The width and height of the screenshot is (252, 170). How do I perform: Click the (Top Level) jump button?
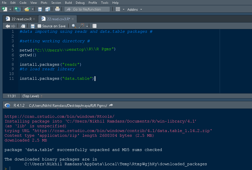point(32,96)
